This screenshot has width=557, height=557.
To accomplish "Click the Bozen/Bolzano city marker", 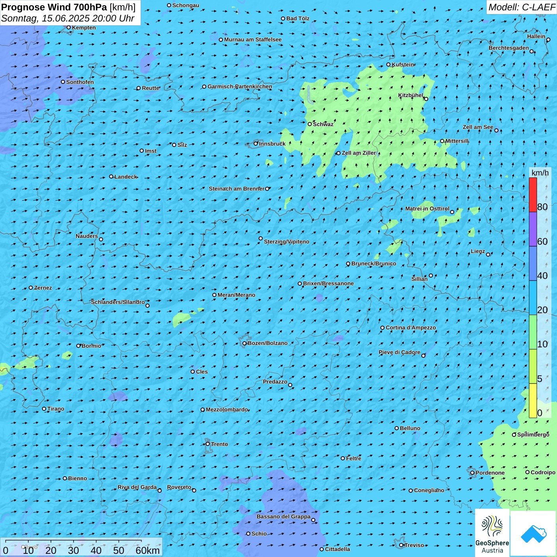I will 245,343.
